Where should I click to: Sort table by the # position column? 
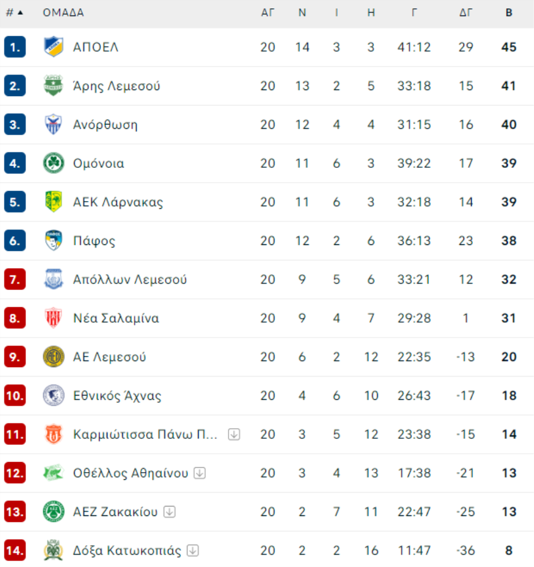(x=14, y=12)
